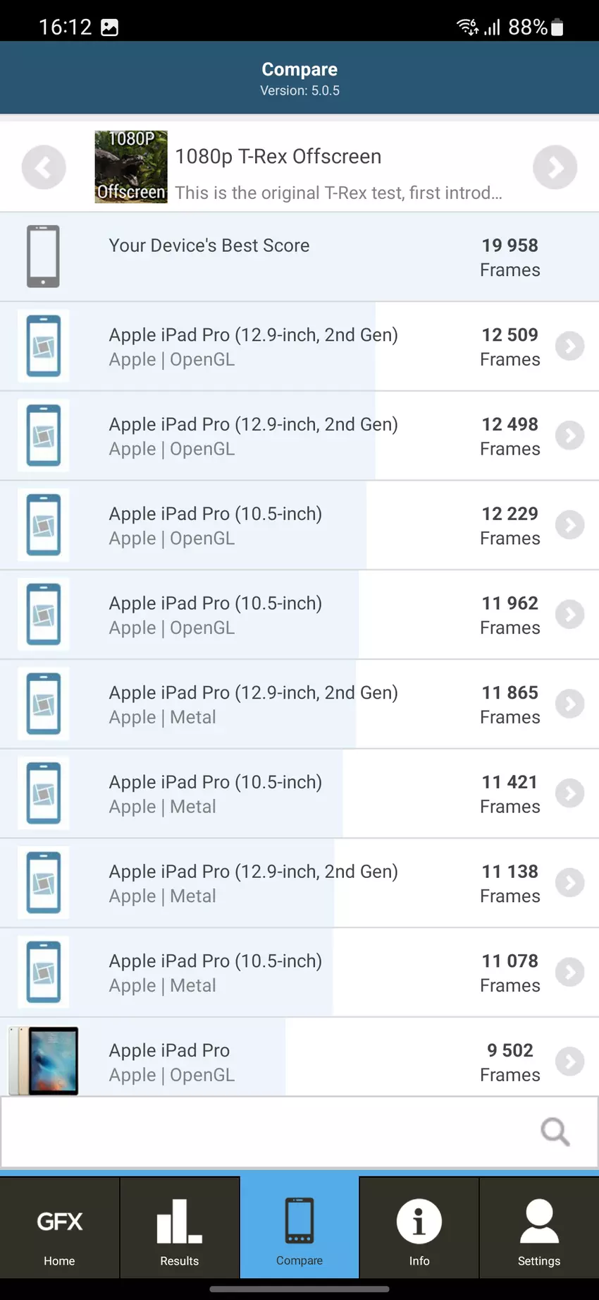599x1300 pixels.
Task: Go to previous benchmark test arrow
Action: click(44, 167)
